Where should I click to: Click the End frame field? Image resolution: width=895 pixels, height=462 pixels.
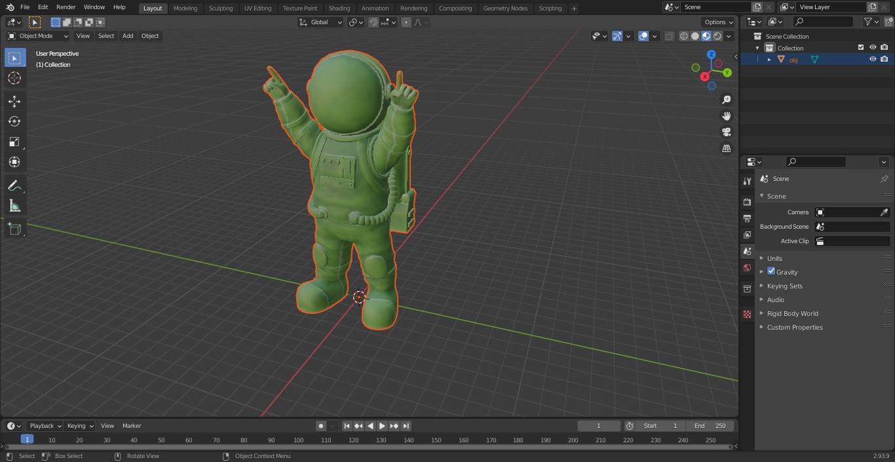pos(710,426)
